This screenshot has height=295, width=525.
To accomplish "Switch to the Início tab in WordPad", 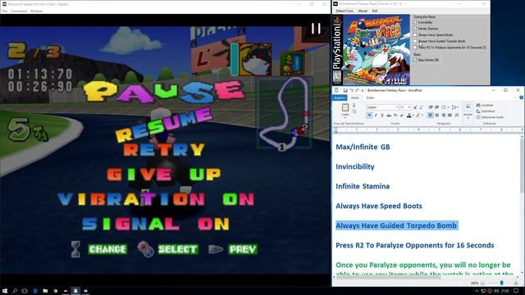I will point(355,98).
